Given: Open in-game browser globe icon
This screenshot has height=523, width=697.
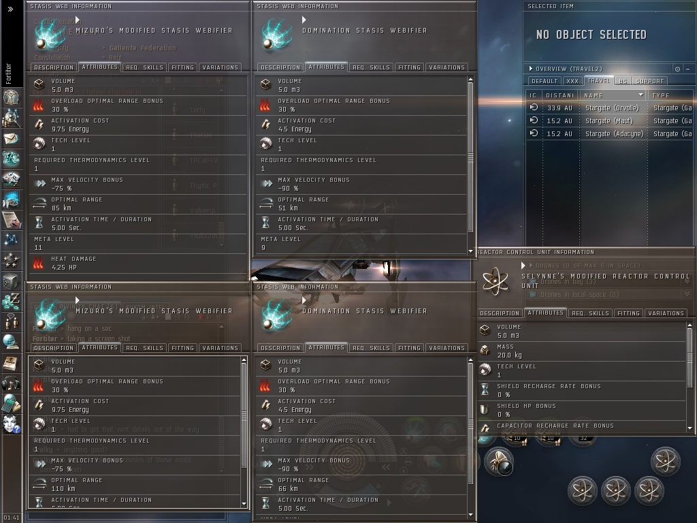Looking at the screenshot, I should point(11,343).
